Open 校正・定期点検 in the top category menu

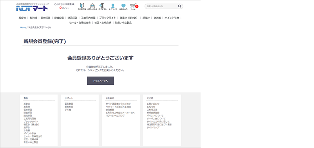tap(103, 23)
